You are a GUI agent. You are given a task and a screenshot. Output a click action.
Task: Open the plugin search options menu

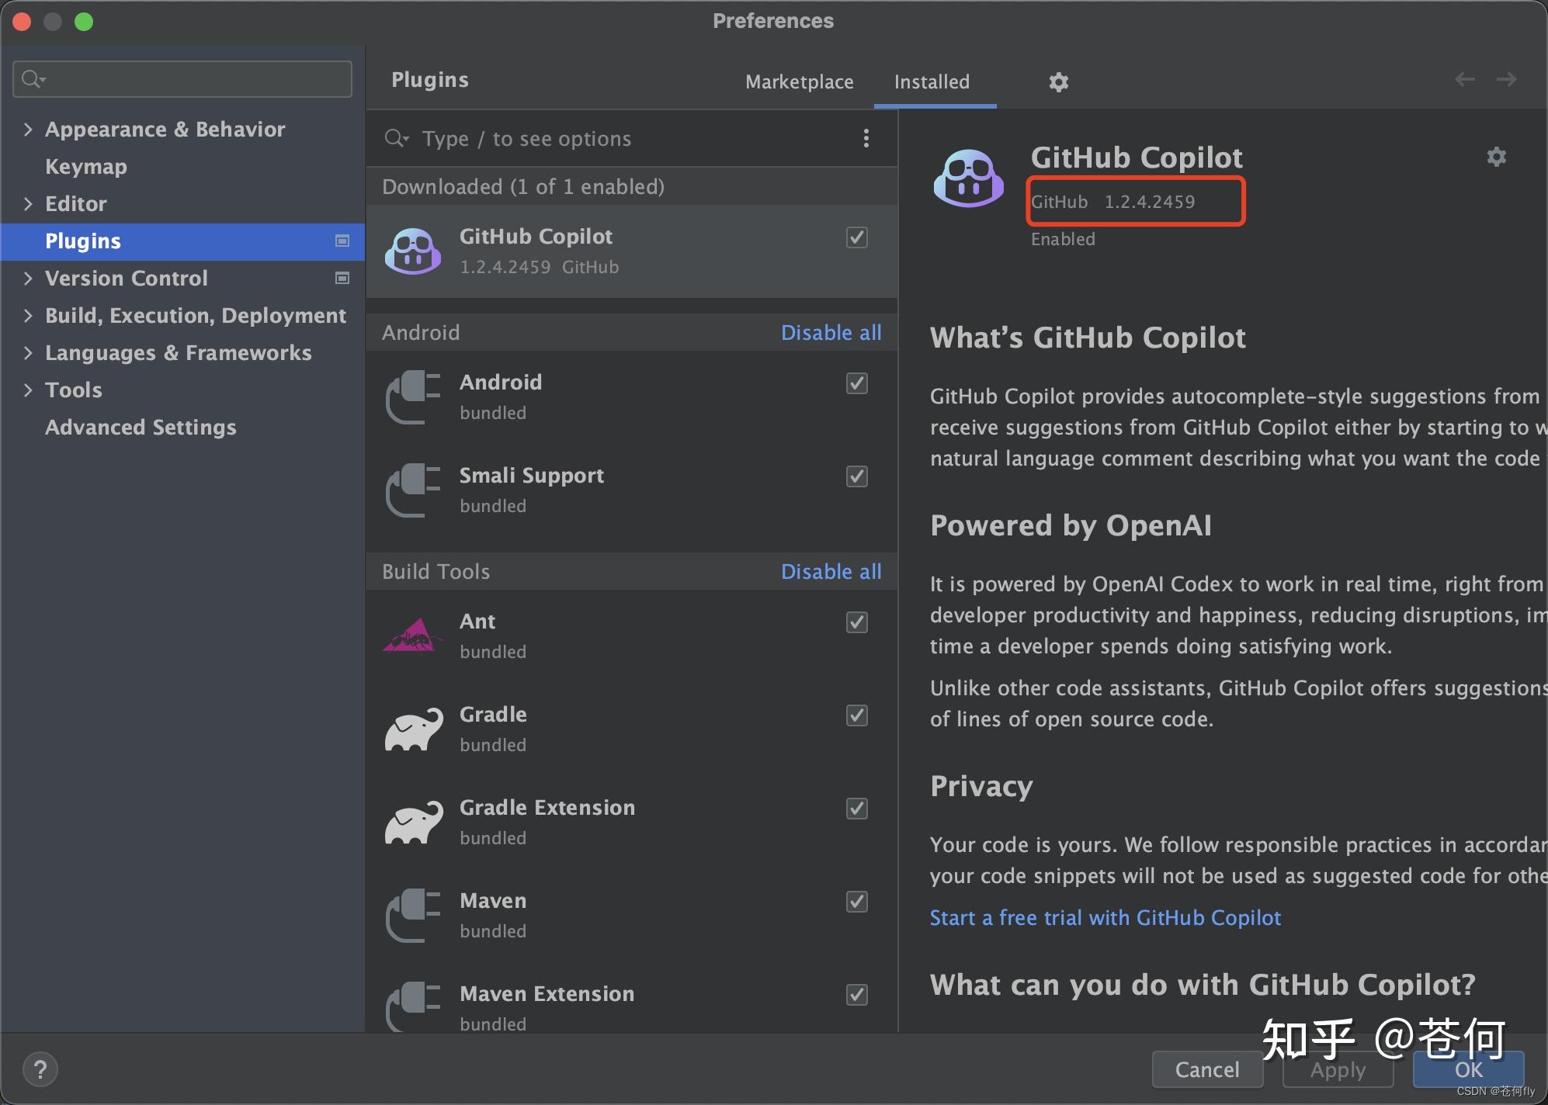click(866, 137)
